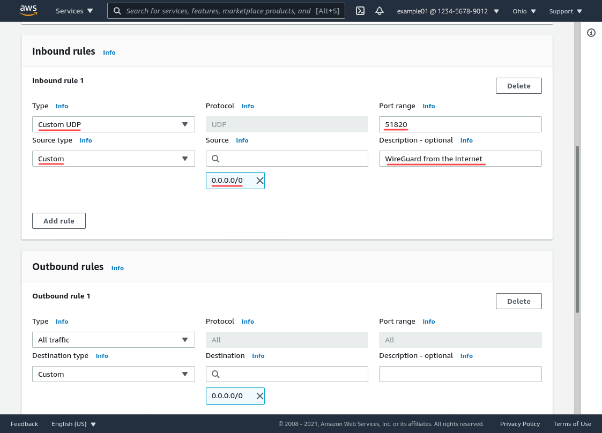The width and height of the screenshot is (602, 433).
Task: Click the info panel circle icon
Action: pyautogui.click(x=591, y=33)
